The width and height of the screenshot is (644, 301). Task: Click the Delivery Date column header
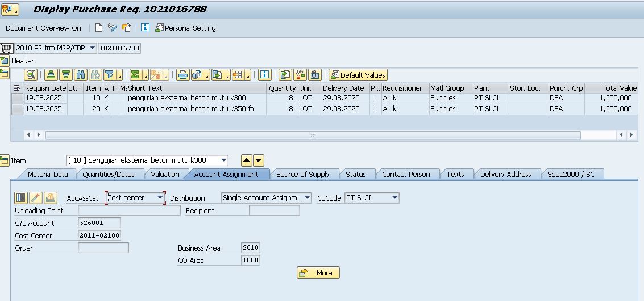(x=346, y=88)
